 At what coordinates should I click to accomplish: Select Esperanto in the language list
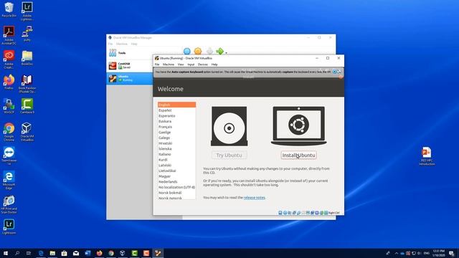click(176, 116)
